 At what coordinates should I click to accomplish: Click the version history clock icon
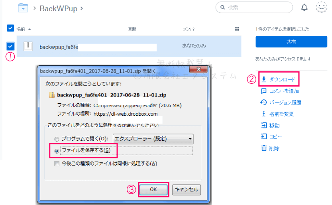[x=263, y=102]
